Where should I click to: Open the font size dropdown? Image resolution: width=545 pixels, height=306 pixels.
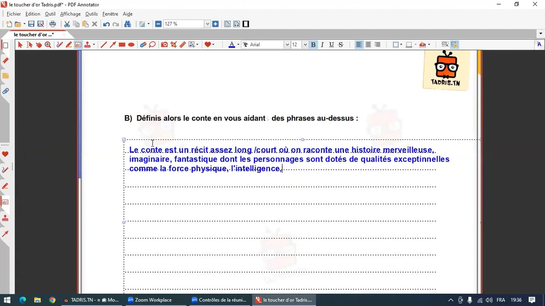click(x=305, y=45)
